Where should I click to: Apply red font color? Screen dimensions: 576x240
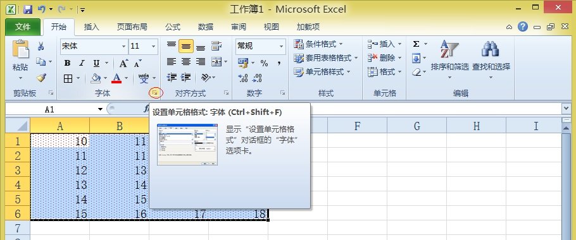(116, 78)
